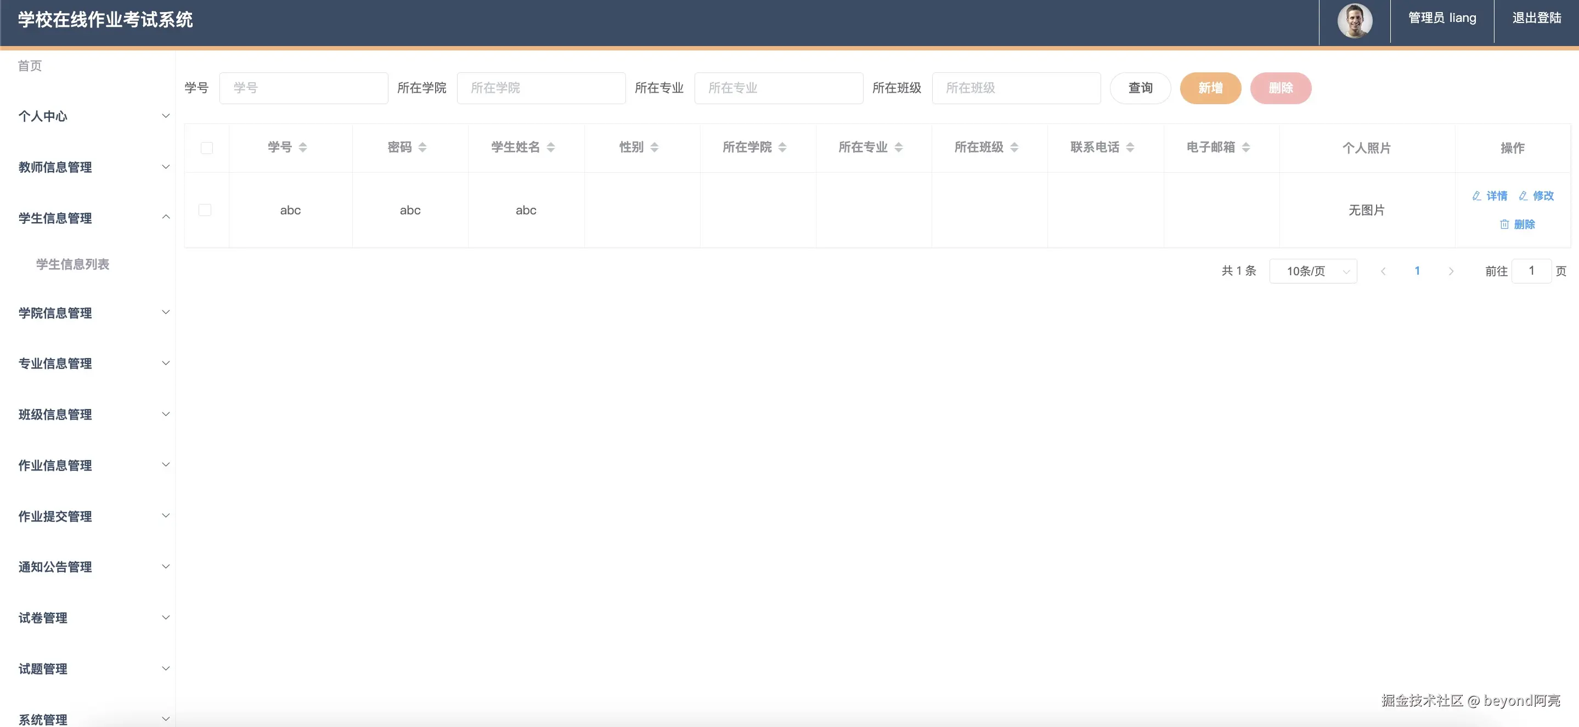
Task: Click the next-page arrow in pagination
Action: (x=1451, y=270)
